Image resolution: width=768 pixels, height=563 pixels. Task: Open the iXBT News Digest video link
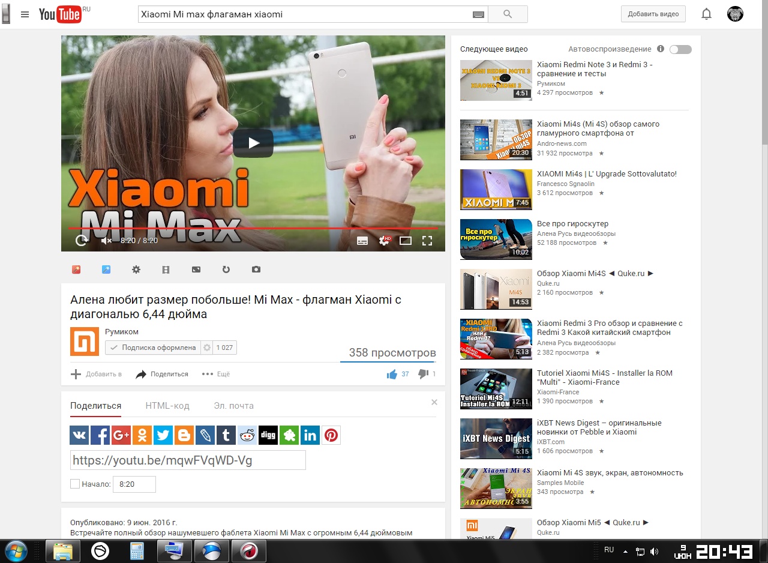click(599, 427)
